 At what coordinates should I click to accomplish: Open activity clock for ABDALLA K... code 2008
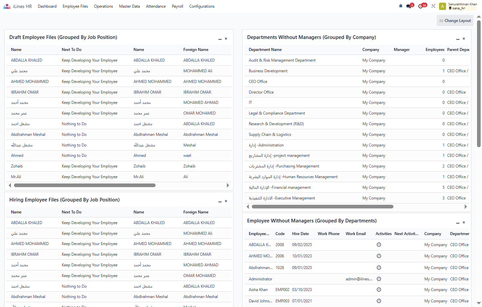click(x=379, y=245)
